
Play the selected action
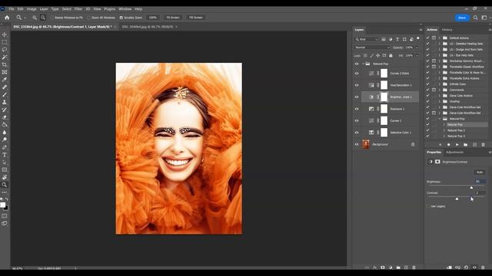(457, 145)
